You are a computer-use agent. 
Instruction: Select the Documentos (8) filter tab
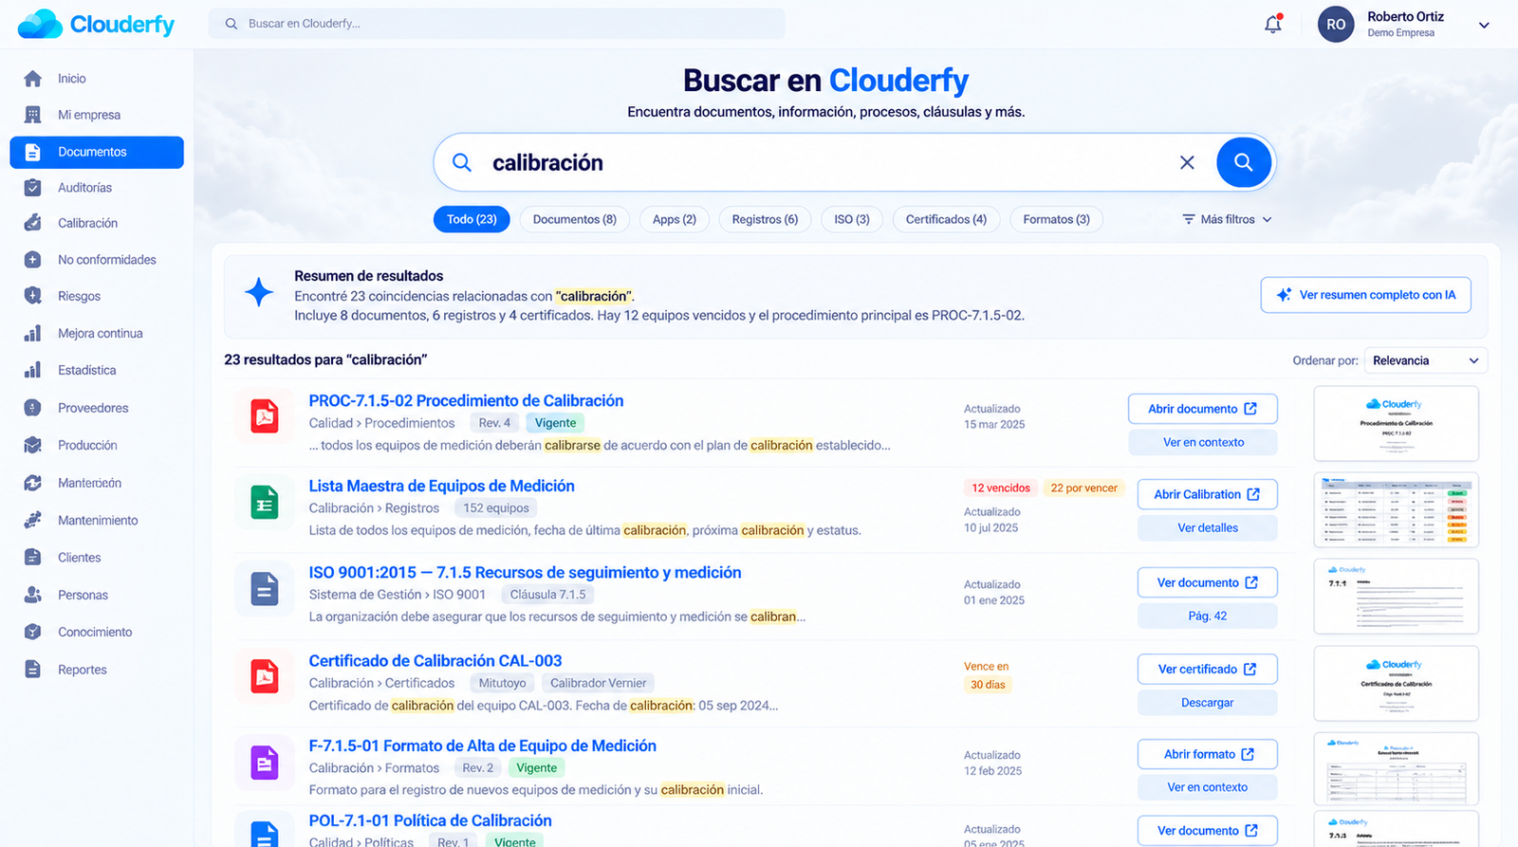[x=575, y=219]
